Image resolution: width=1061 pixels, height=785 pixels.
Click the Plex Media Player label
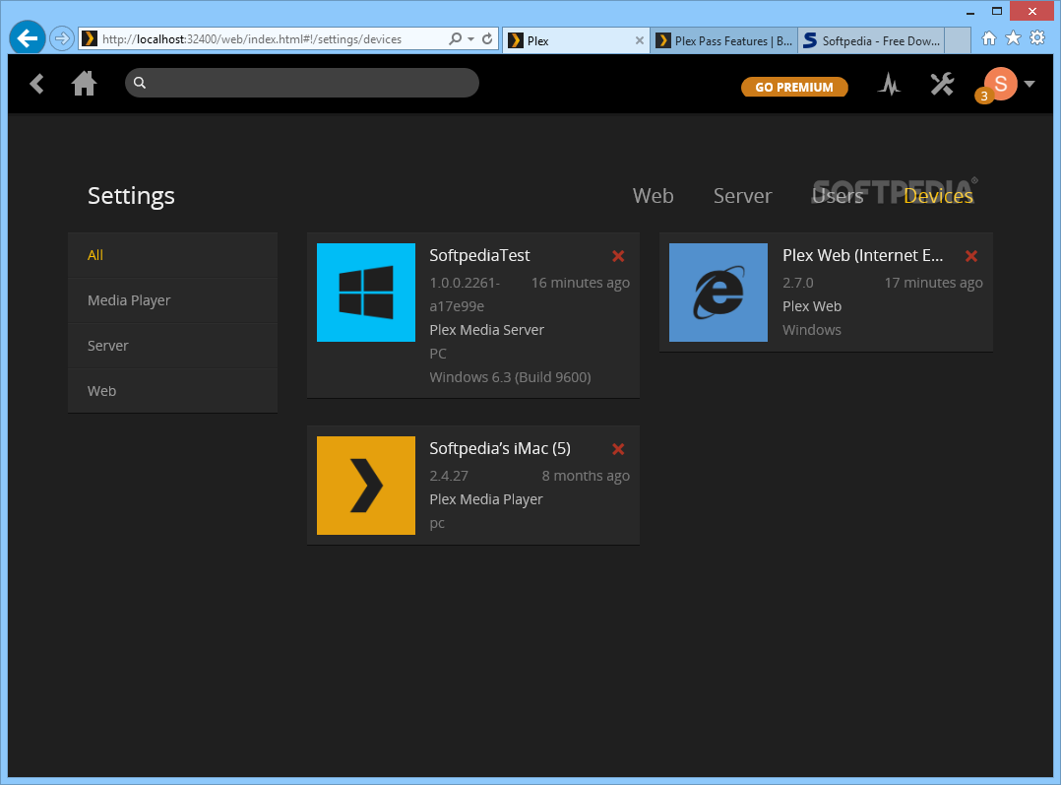(486, 499)
